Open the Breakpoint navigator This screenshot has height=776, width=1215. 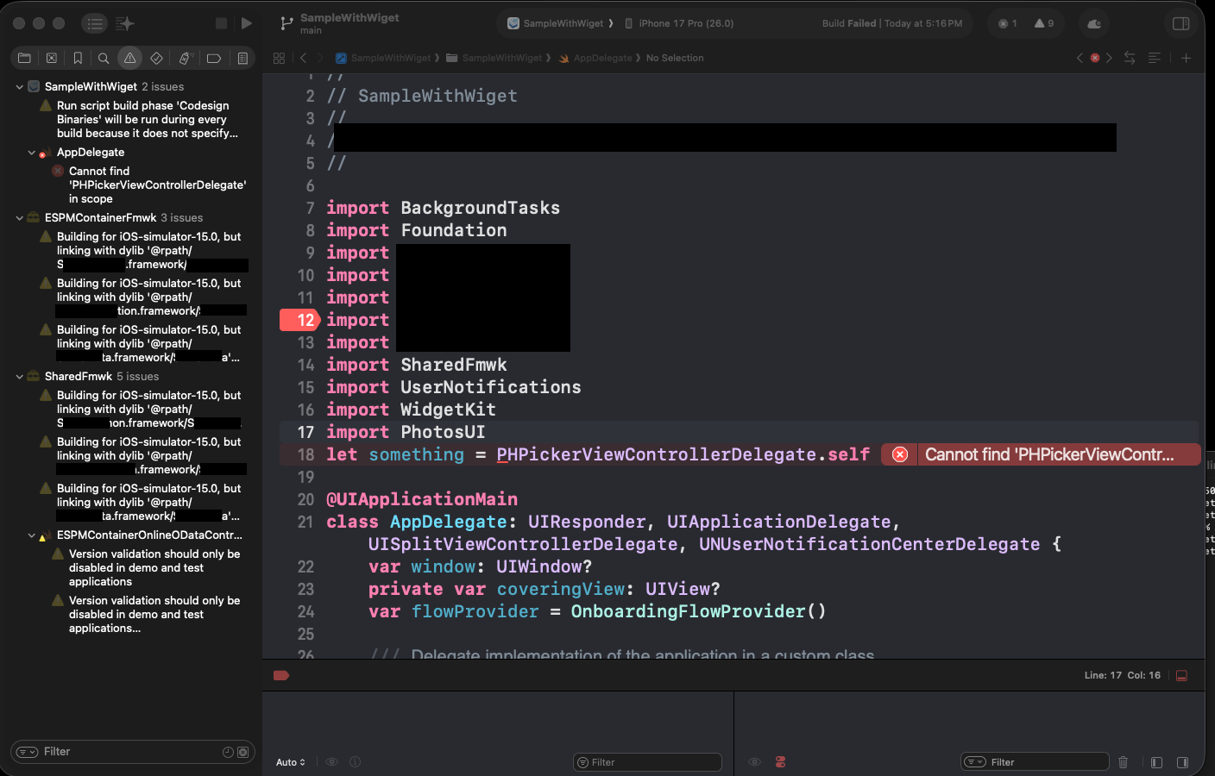click(213, 59)
